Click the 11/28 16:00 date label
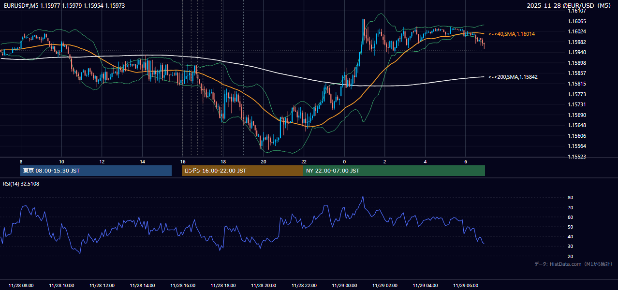The width and height of the screenshot is (618, 290). click(x=183, y=286)
